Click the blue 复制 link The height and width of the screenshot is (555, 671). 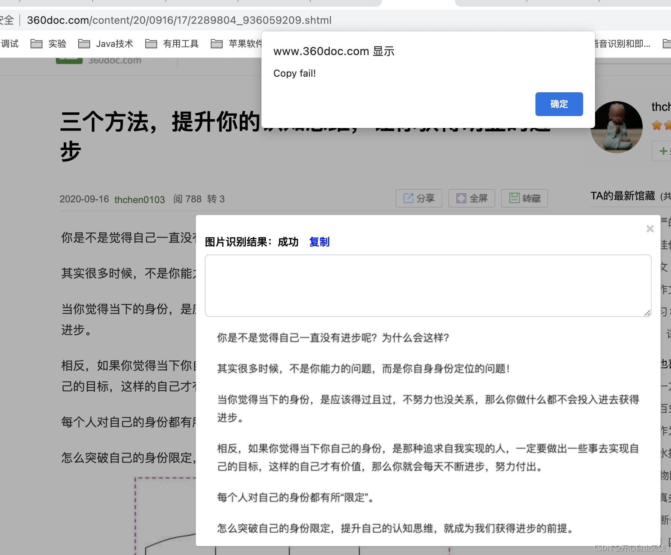(319, 242)
